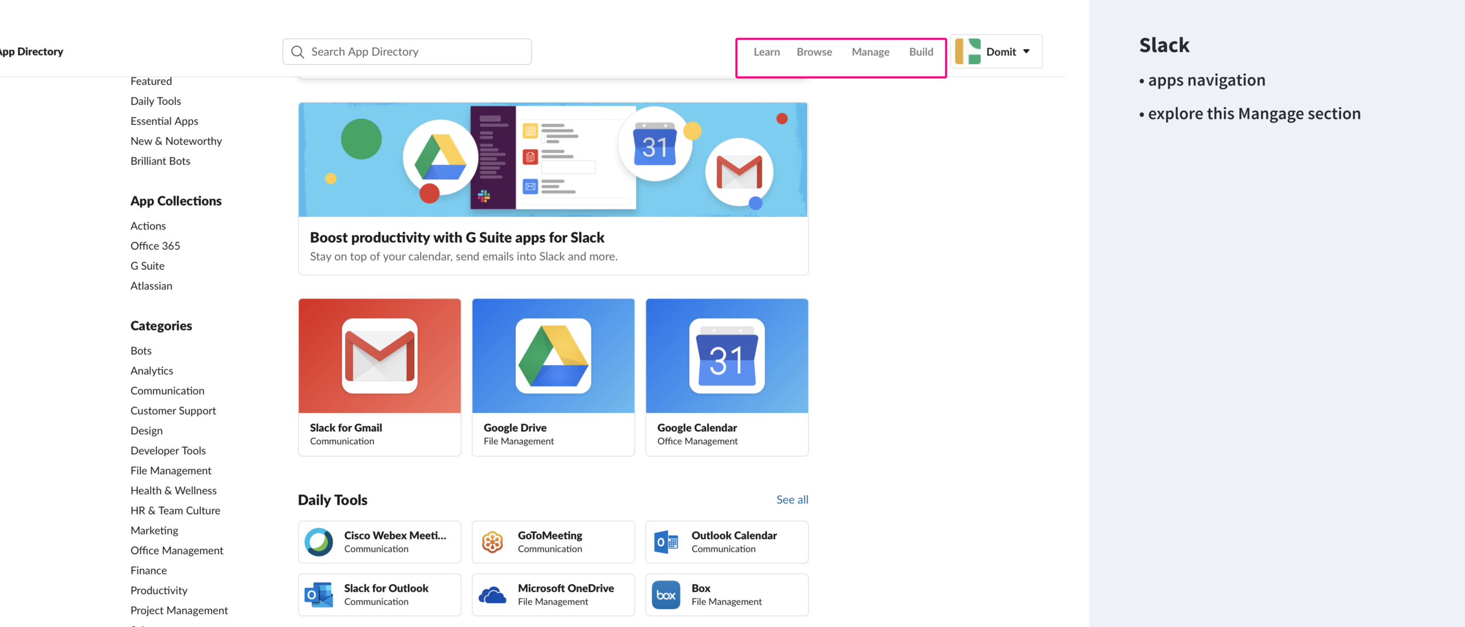
Task: Browse the HR & Team Culture category
Action: (x=176, y=510)
